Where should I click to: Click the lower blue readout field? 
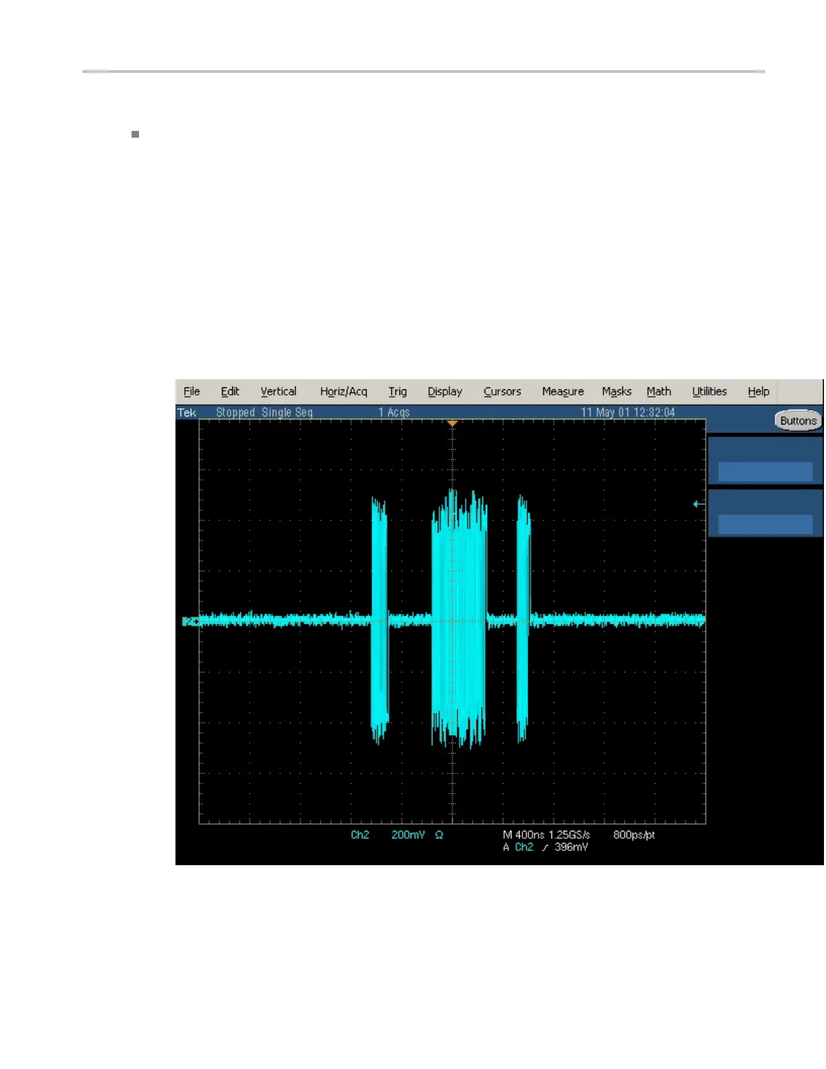[765, 524]
